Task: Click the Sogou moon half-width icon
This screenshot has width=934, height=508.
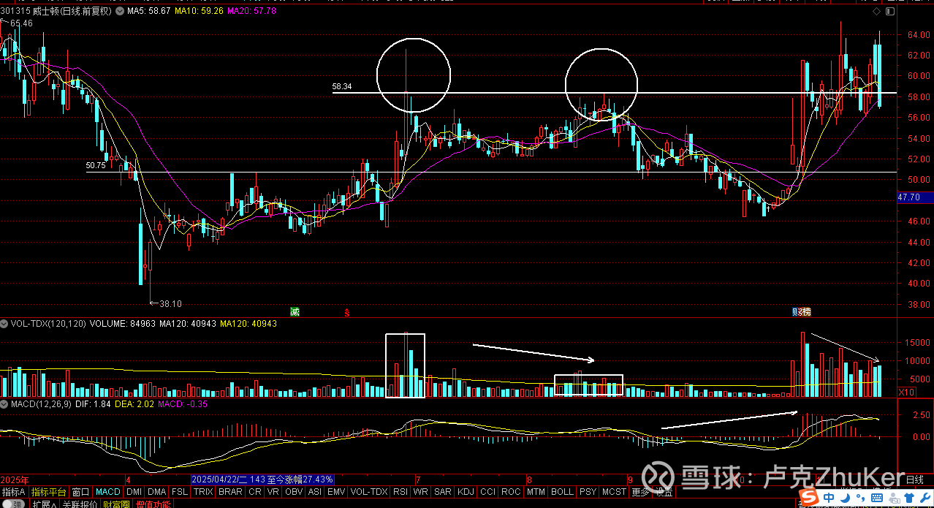Action: 844,497
